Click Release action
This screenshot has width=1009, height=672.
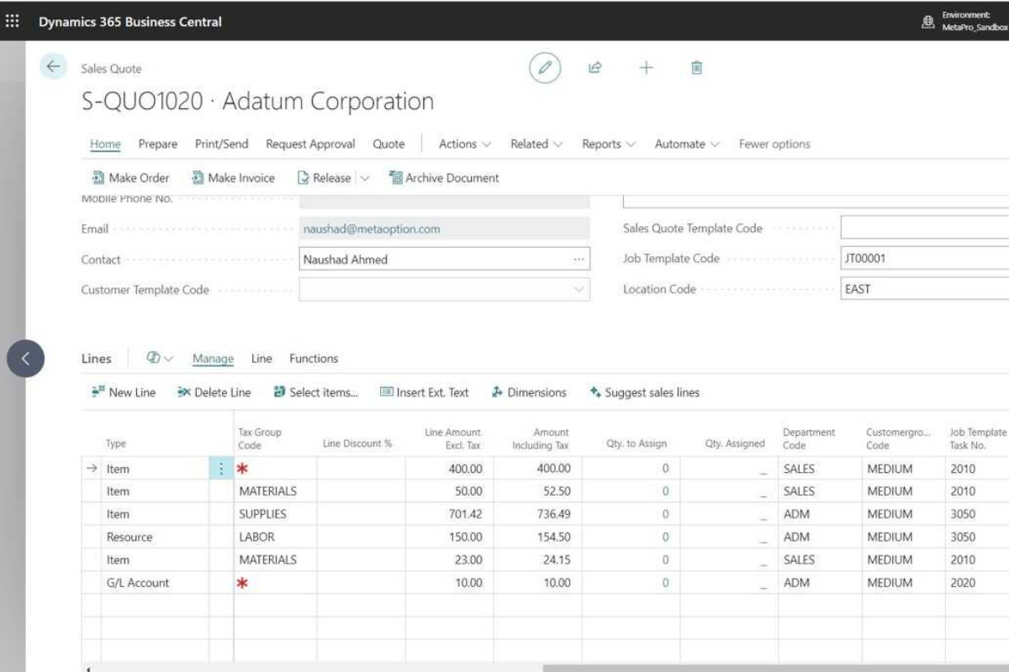pyautogui.click(x=325, y=178)
